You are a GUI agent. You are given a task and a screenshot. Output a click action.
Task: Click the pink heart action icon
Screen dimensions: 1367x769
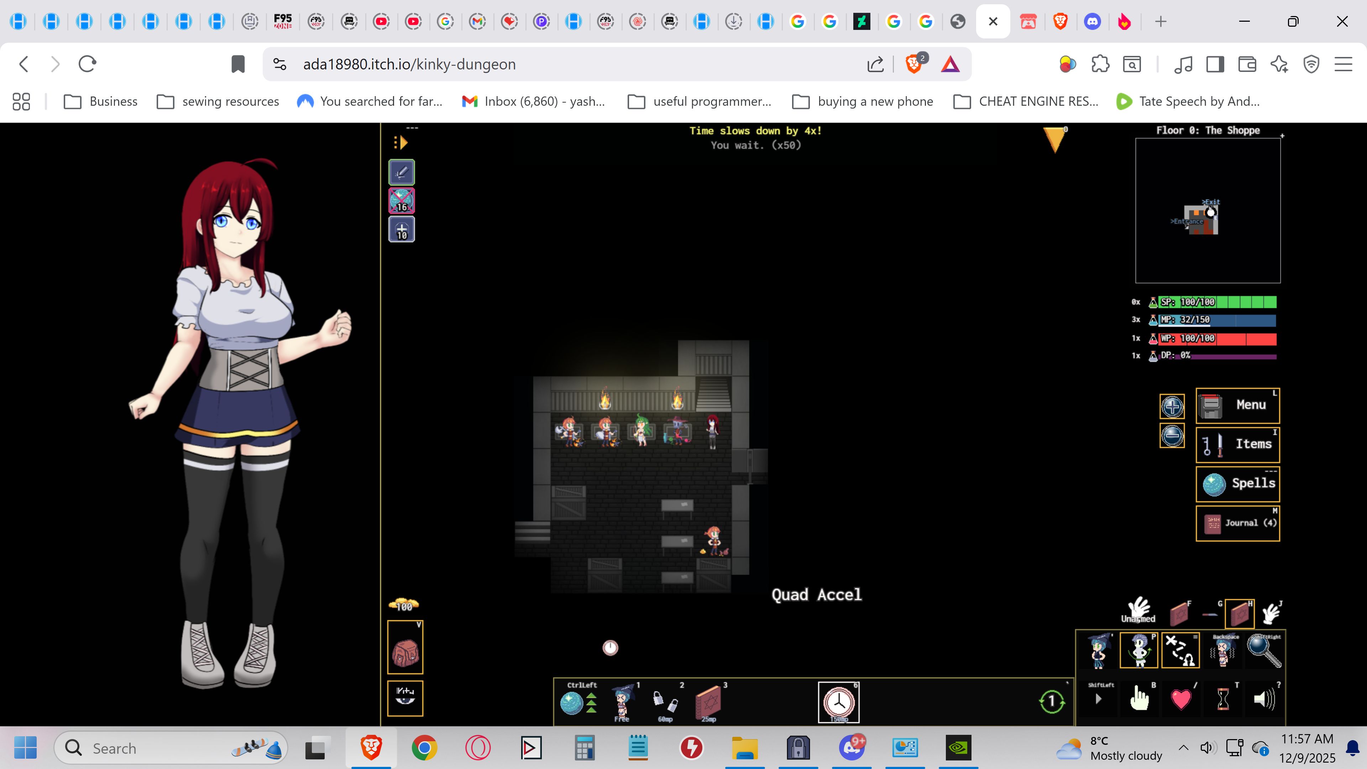tap(1181, 700)
